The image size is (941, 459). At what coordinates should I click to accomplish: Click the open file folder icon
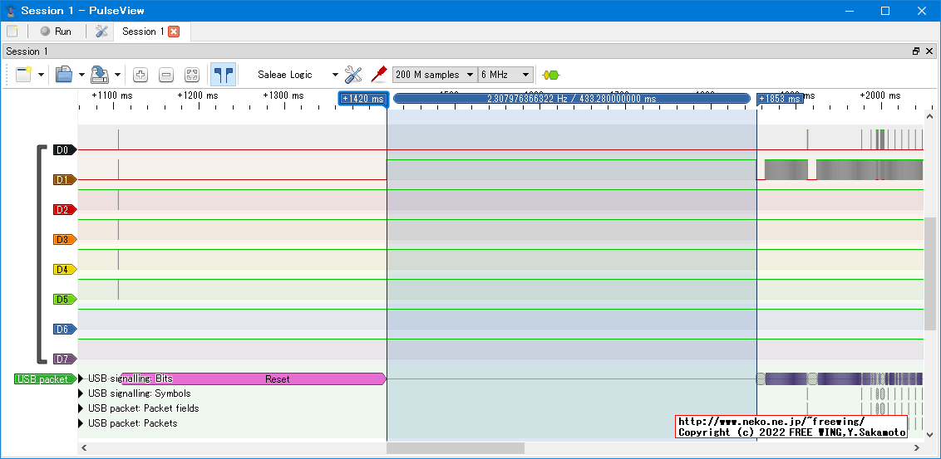tap(64, 75)
